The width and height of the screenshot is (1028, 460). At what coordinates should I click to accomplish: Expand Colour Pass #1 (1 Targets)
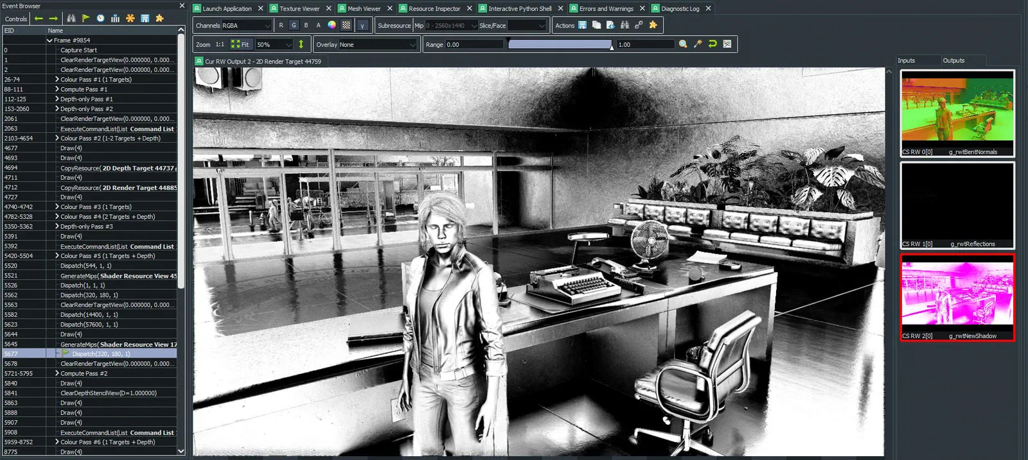pyautogui.click(x=57, y=79)
